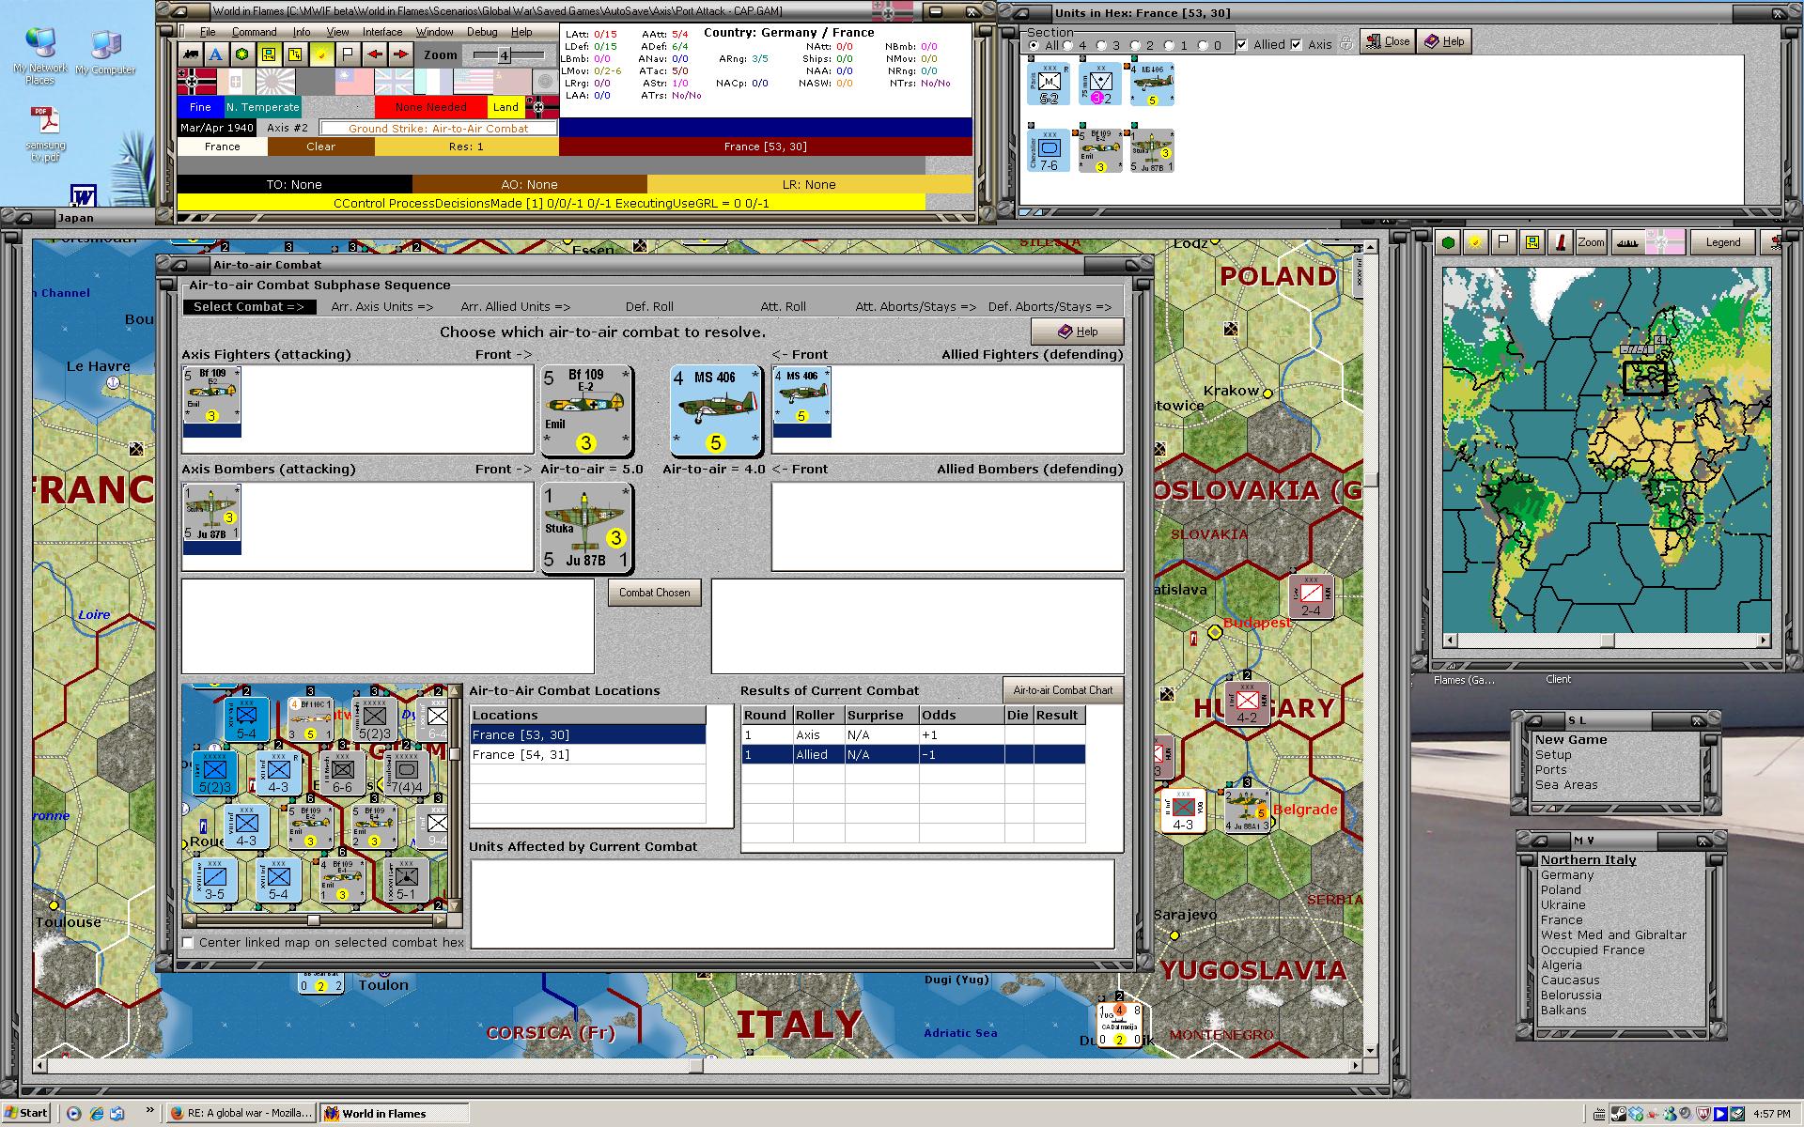This screenshot has height=1127, width=1804.
Task: Select the large Stuka Ju 87B bomber counter
Action: click(x=585, y=527)
